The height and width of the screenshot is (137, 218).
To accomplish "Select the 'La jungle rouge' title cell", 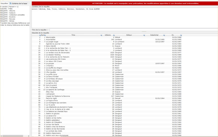I will [52, 42].
